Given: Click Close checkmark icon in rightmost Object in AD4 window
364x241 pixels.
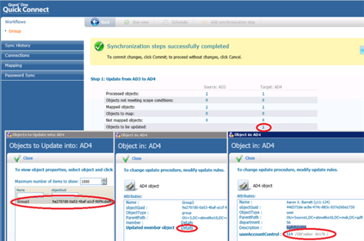Looking at the screenshot, I should 239,158.
